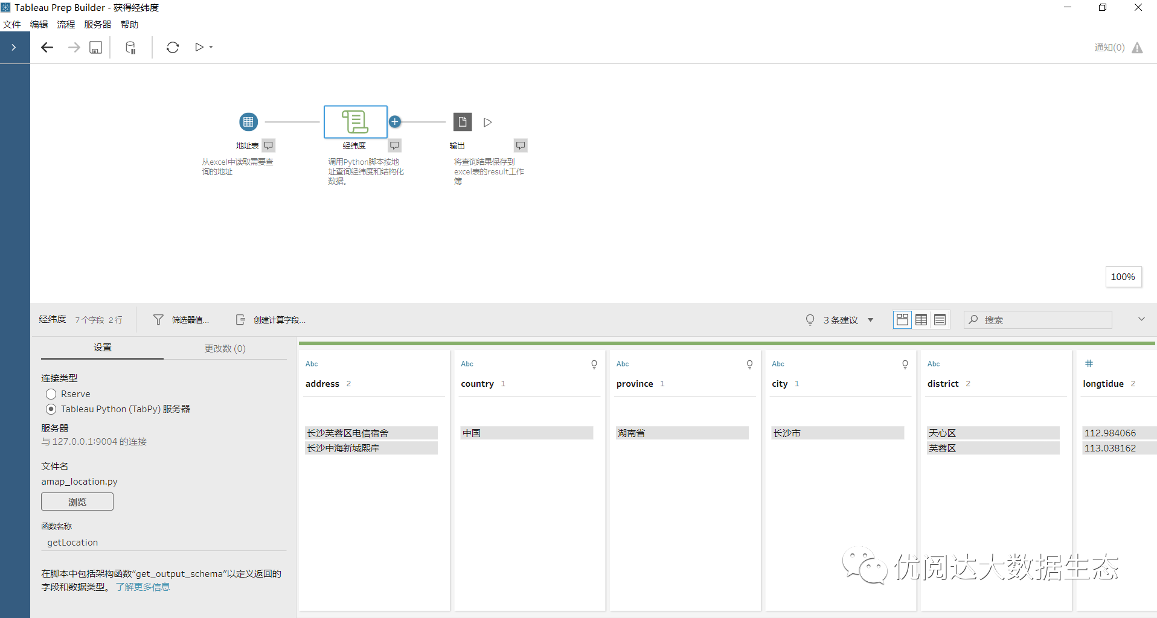The image size is (1157, 618).
Task: Open the 编辑 menu
Action: pos(39,24)
